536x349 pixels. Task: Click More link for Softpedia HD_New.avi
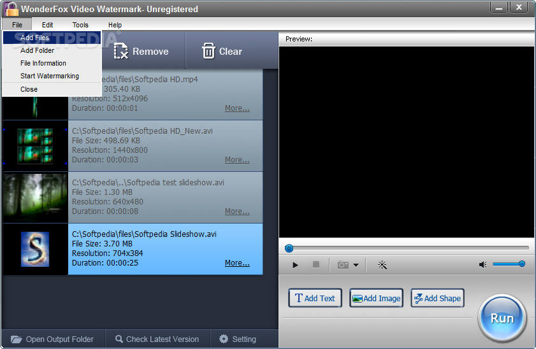pos(237,160)
